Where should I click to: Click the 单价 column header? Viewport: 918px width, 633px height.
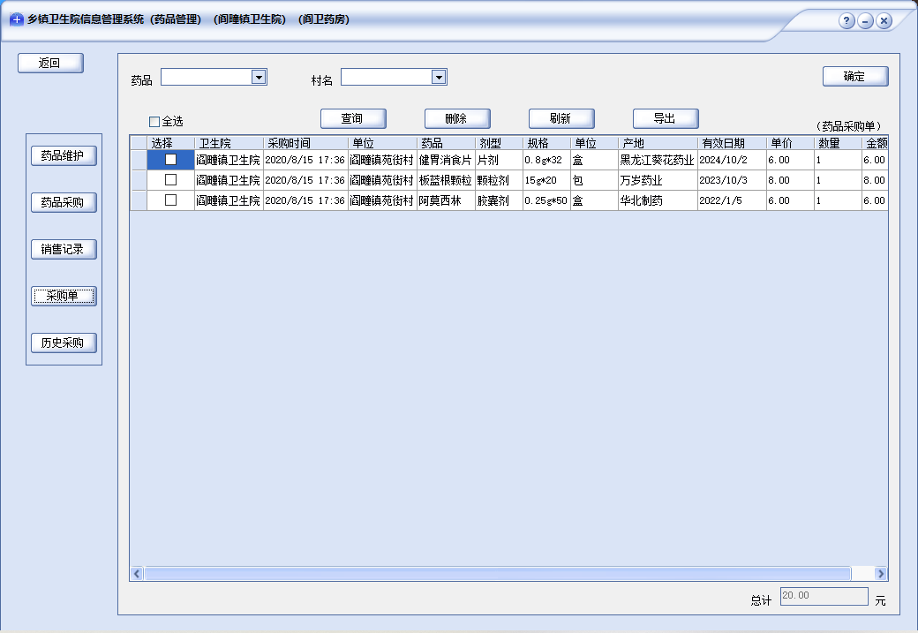790,143
